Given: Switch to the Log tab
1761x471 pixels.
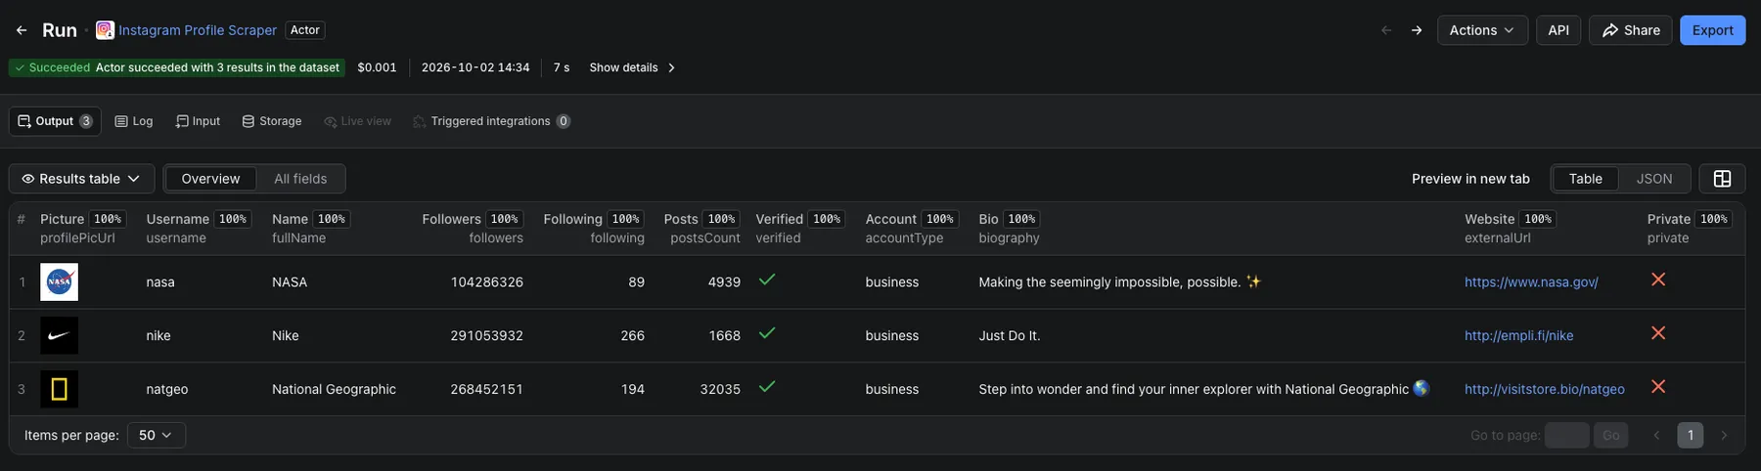Looking at the screenshot, I should [134, 121].
